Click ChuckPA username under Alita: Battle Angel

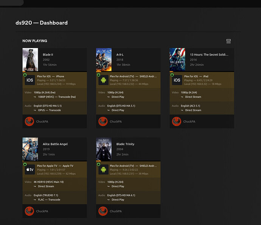coord(42,211)
